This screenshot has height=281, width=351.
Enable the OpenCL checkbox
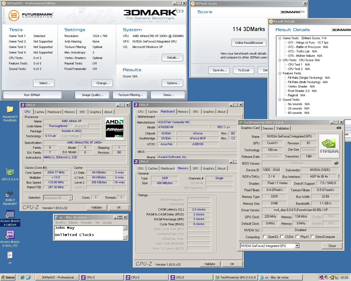point(265,237)
